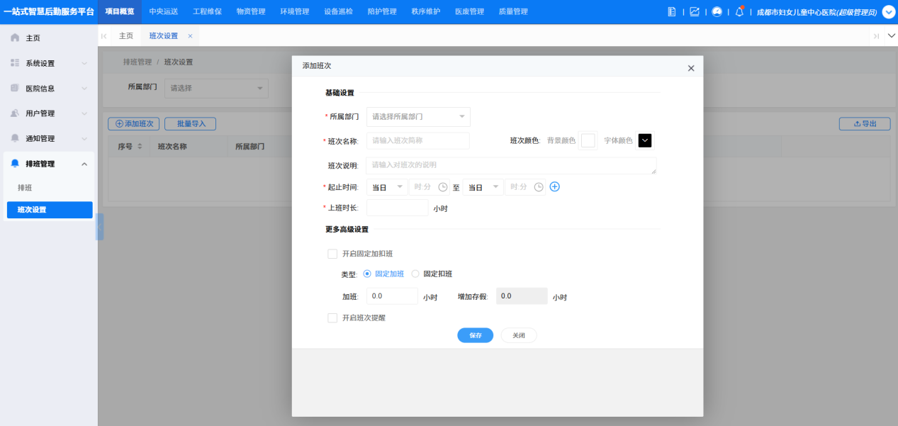Viewport: 898px width, 426px height.
Task: Open 环境管理 top menu
Action: pyautogui.click(x=294, y=11)
